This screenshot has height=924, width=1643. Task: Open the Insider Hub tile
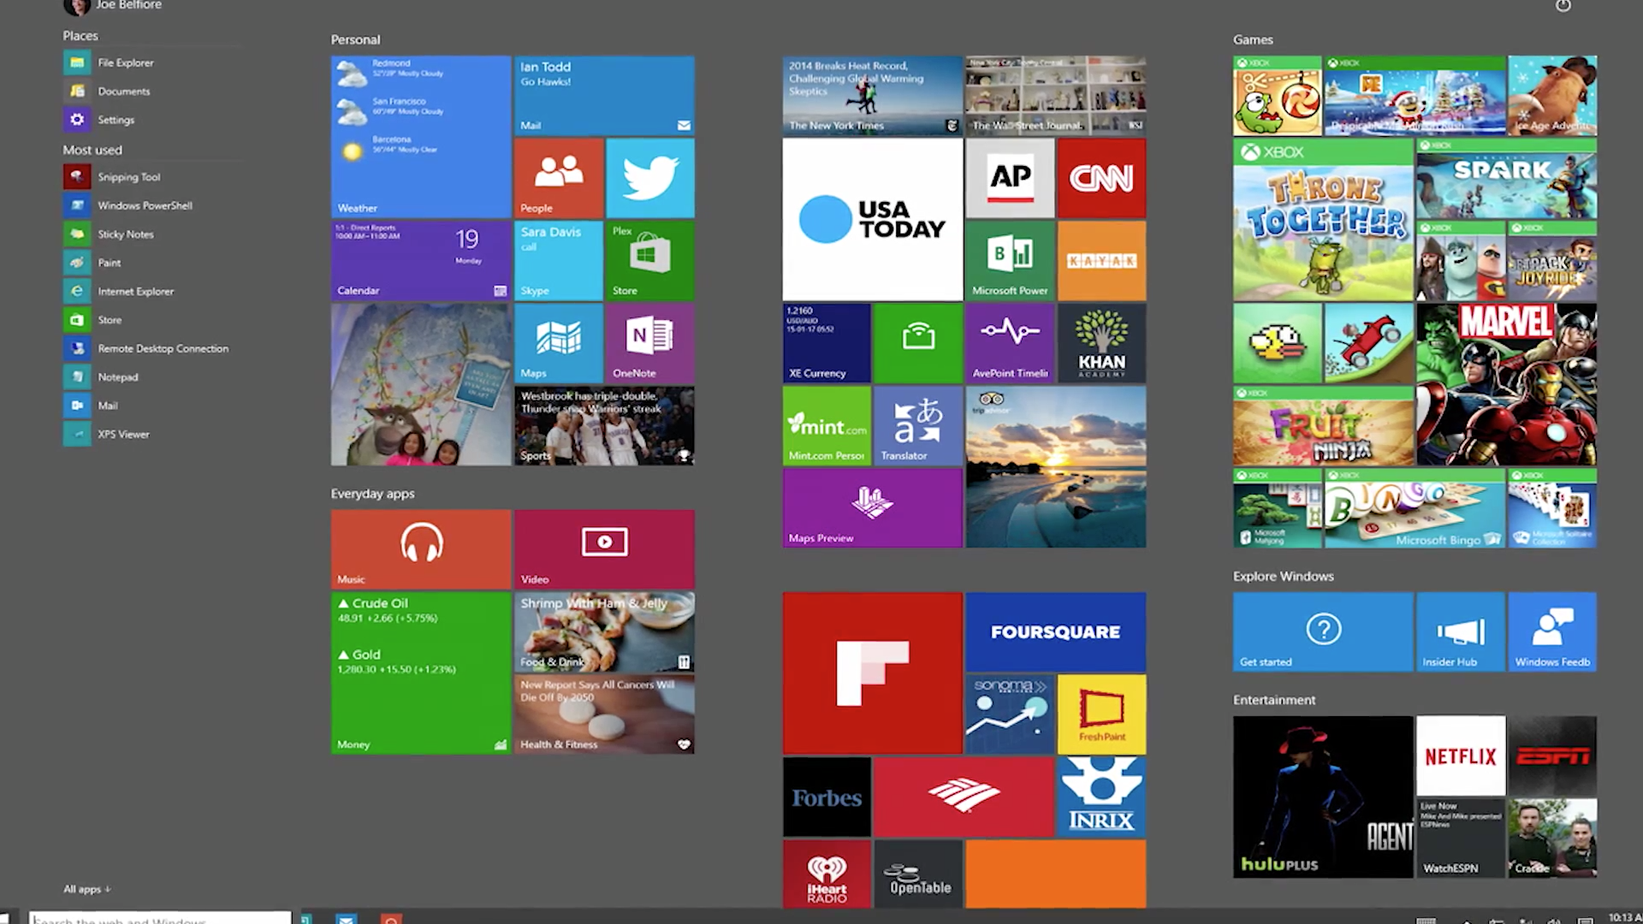(1460, 631)
